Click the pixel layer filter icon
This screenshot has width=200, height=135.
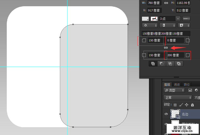[190, 90]
